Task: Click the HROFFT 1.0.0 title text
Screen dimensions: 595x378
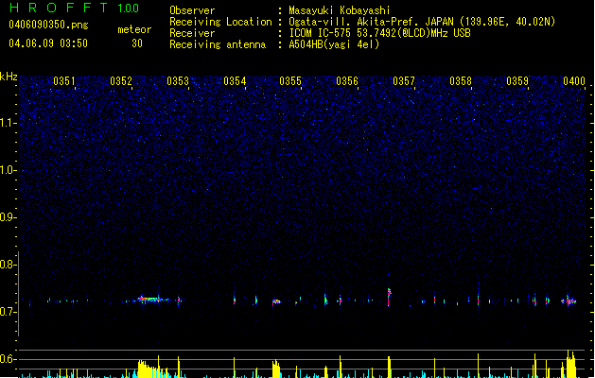Action: (74, 8)
